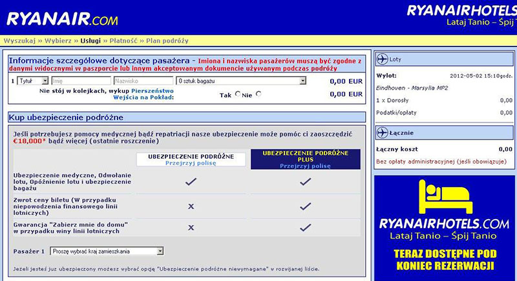Click the yellow bed icon in hotels banner
This screenshot has height=281, width=517.
pos(445,196)
